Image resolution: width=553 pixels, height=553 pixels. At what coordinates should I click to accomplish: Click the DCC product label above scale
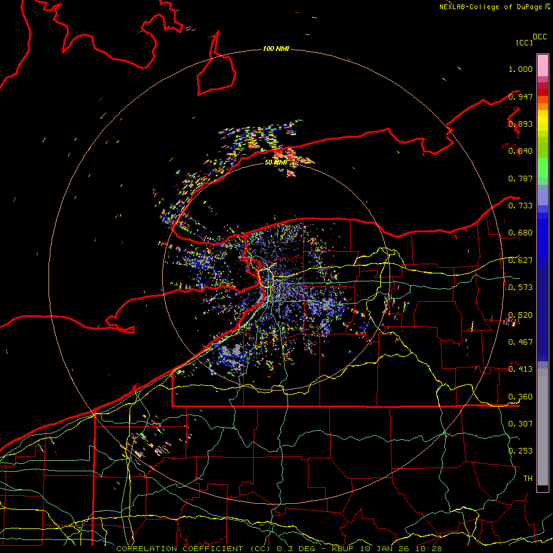540,37
